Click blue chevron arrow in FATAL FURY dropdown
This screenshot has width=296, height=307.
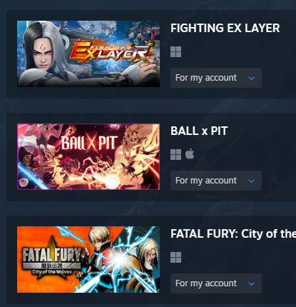pyautogui.click(x=252, y=283)
